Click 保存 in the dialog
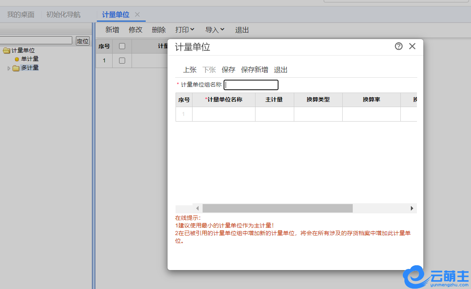471x289 pixels. [x=228, y=70]
